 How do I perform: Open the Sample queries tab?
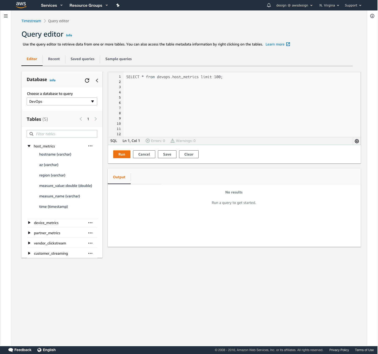click(x=118, y=59)
